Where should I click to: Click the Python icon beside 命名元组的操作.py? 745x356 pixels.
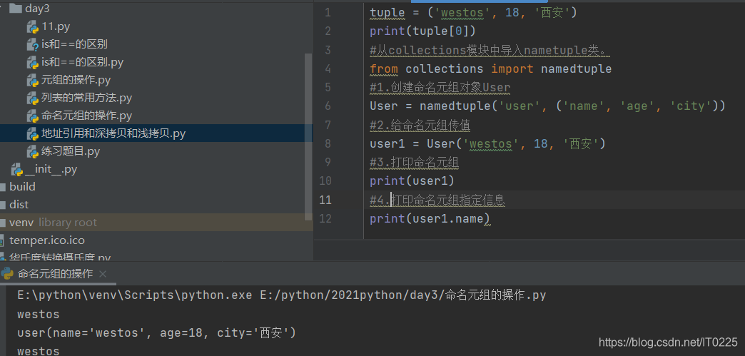32,116
